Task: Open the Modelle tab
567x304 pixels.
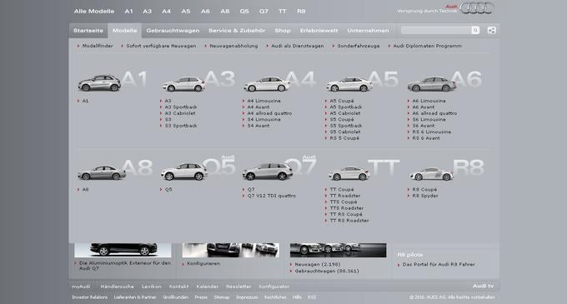Action: pos(125,31)
